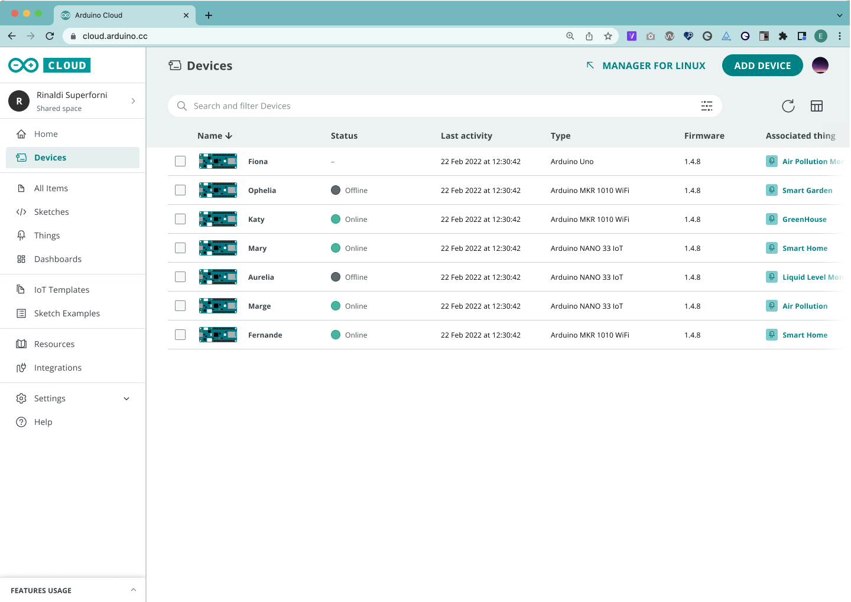Open the Rinaldi Superforni space switcher
Screen dimensions: 851x602
pos(73,101)
